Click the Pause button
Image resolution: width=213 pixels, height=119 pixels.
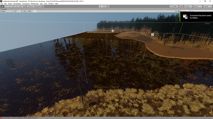tap(104, 6)
